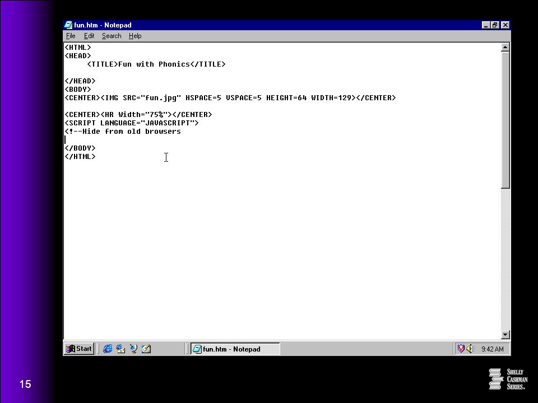Image resolution: width=538 pixels, height=403 pixels.
Task: Minimize the Notepad window
Action: click(485, 25)
